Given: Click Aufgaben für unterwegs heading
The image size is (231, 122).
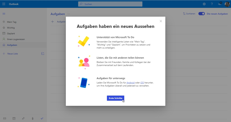Looking at the screenshot, I should point(111,78).
